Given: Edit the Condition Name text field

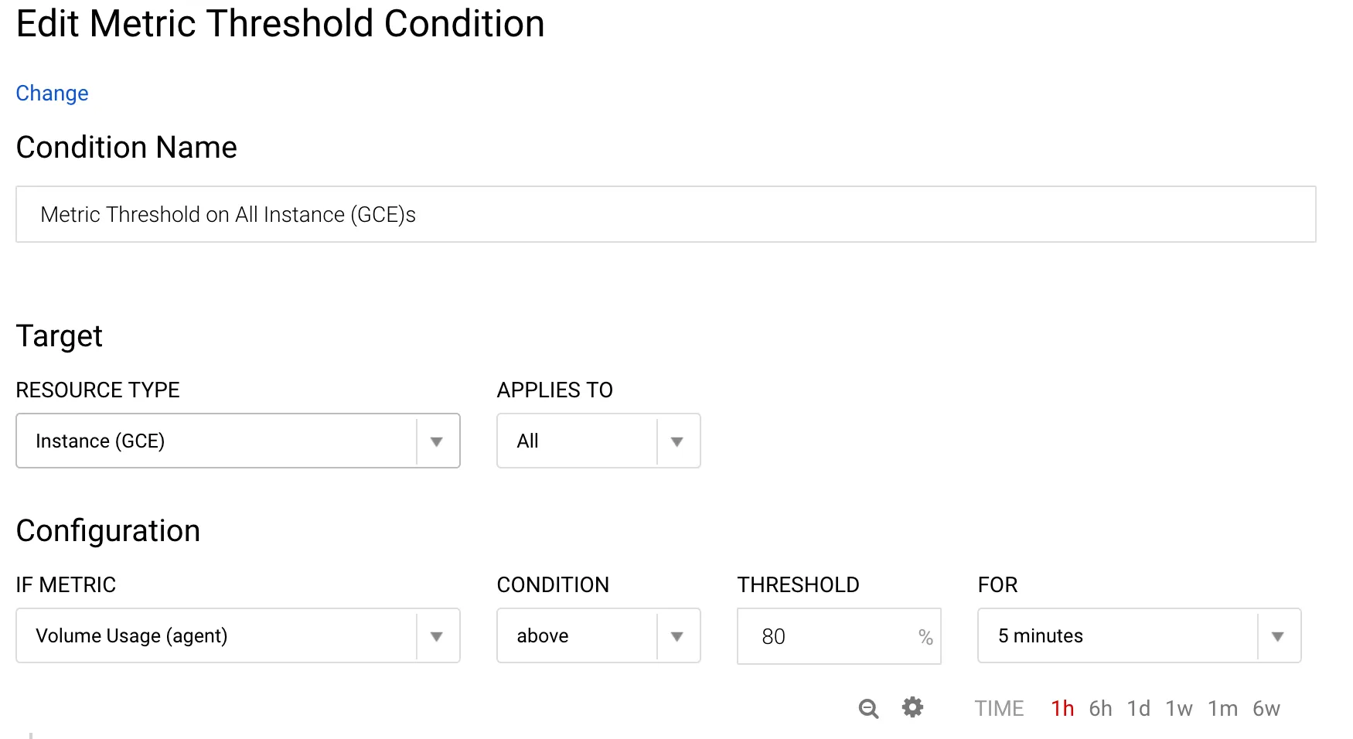Looking at the screenshot, I should [x=665, y=214].
